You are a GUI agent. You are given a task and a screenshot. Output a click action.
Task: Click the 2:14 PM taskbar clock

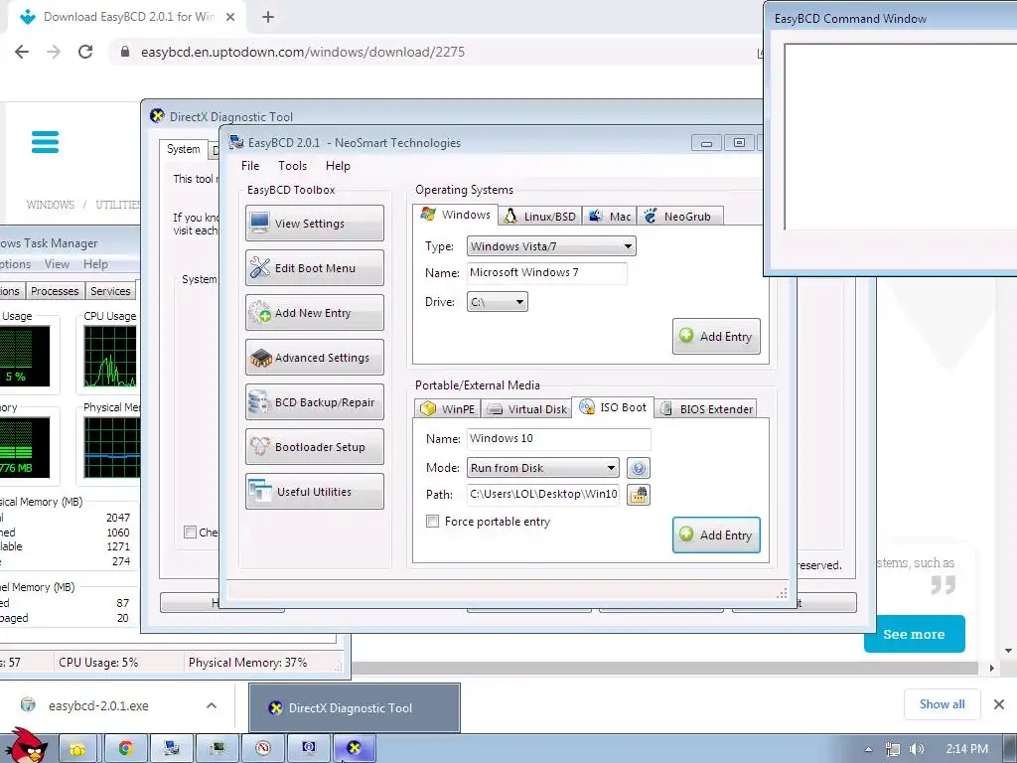[966, 749]
